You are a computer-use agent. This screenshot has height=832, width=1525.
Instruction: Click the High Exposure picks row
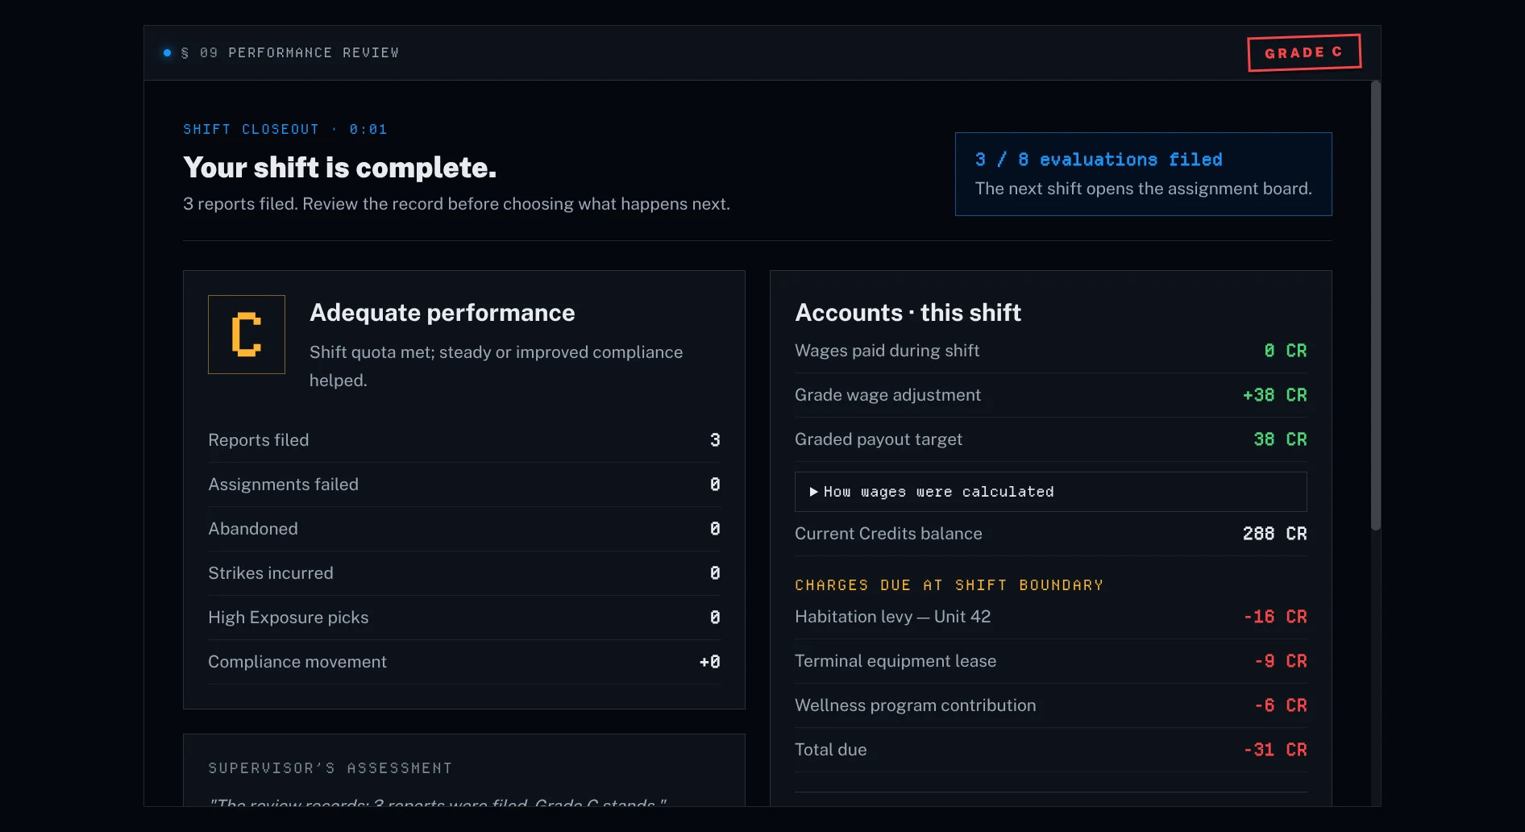pos(464,618)
